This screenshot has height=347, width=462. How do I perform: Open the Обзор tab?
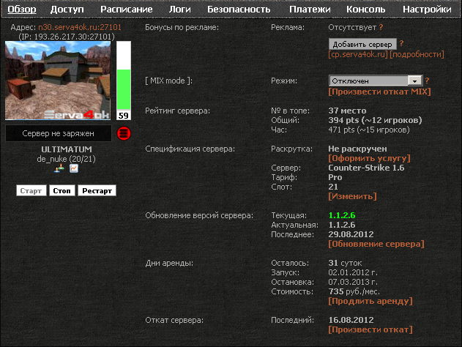tap(22, 10)
